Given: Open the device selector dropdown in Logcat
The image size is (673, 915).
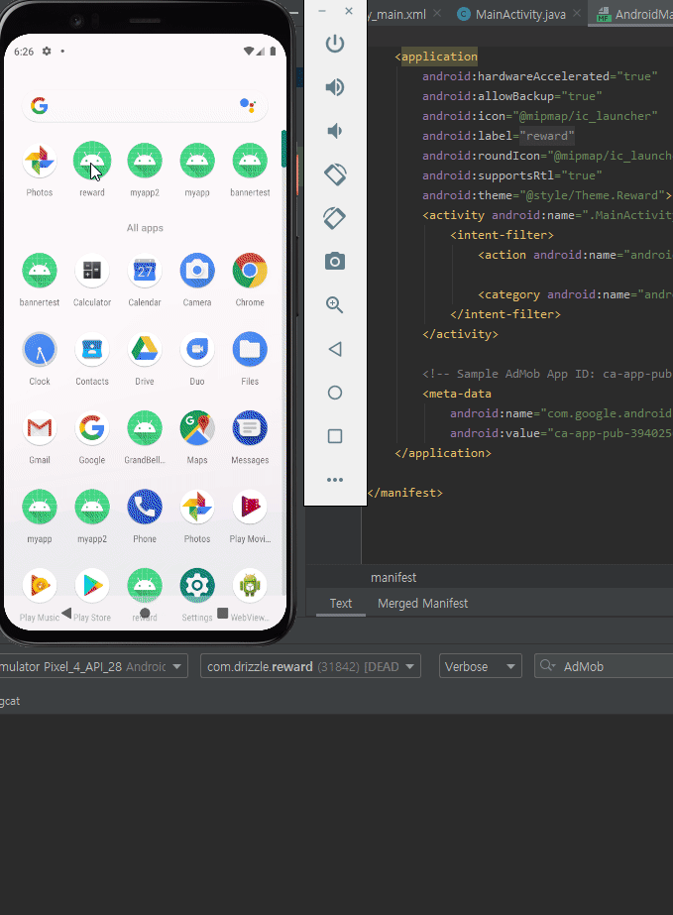Looking at the screenshot, I should [94, 666].
